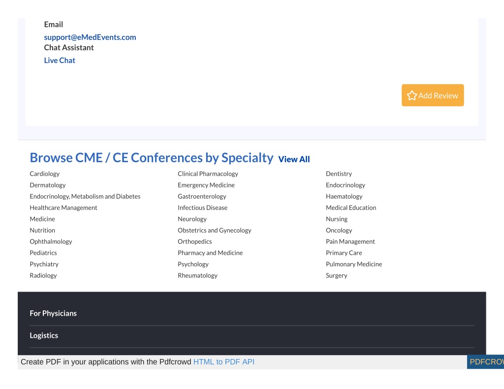Select Rheumatology from the specialty list
504x389 pixels.
[x=197, y=275]
